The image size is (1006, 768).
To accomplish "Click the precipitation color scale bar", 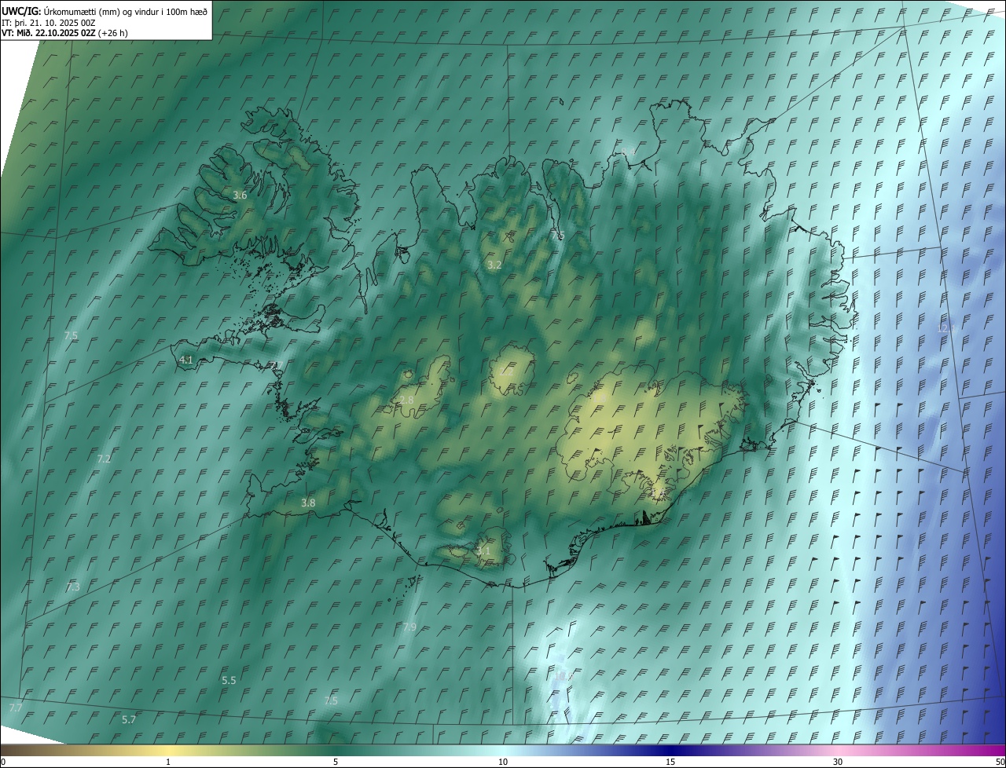I will point(503,750).
